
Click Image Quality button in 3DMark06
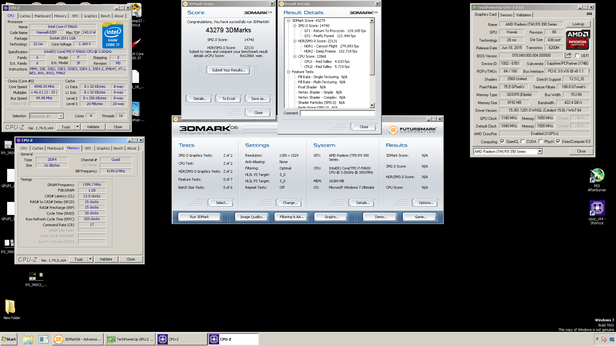click(252, 217)
